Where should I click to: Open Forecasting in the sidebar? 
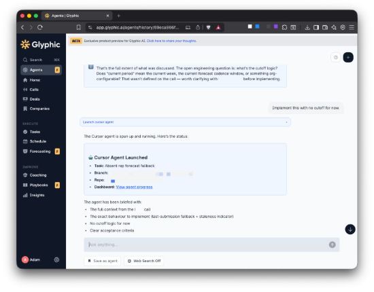[41, 151]
